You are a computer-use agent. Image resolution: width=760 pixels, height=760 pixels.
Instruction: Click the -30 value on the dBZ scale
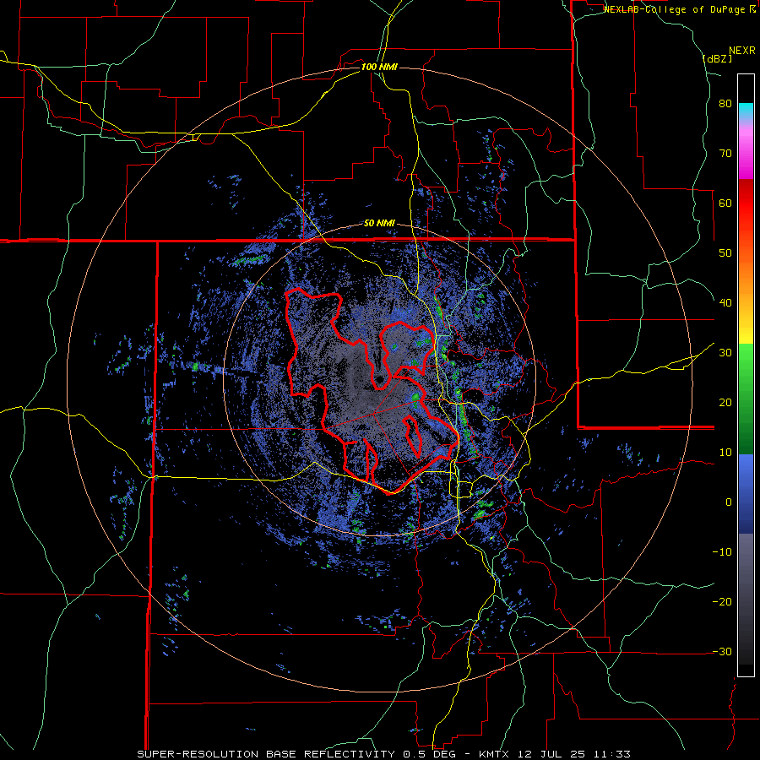[722, 652]
